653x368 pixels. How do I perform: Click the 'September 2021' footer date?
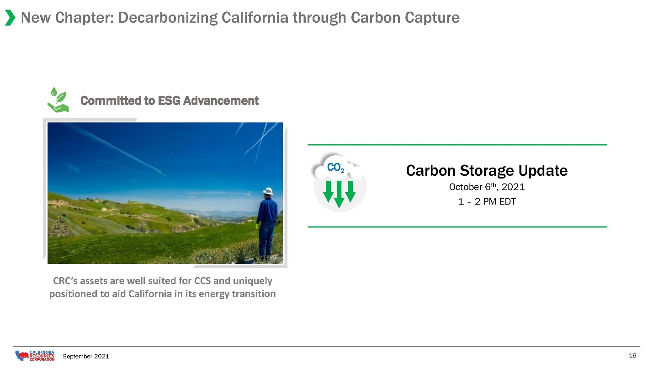tap(86, 356)
